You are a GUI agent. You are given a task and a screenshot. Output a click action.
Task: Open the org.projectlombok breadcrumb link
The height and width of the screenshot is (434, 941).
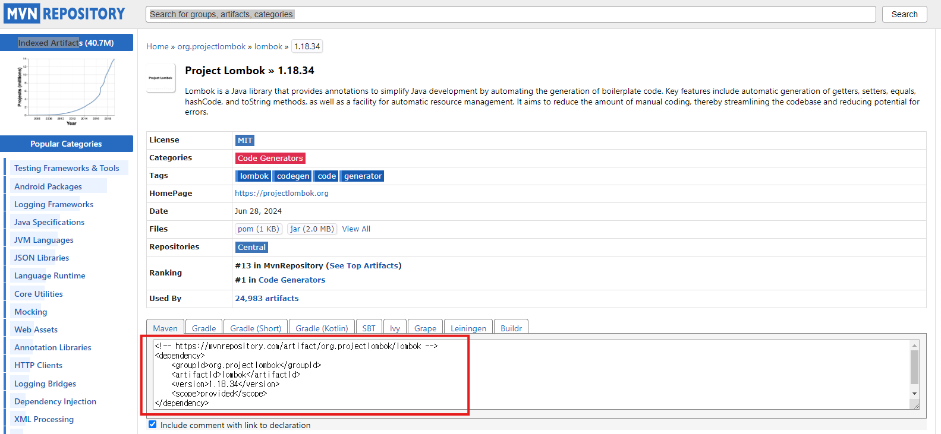point(211,46)
